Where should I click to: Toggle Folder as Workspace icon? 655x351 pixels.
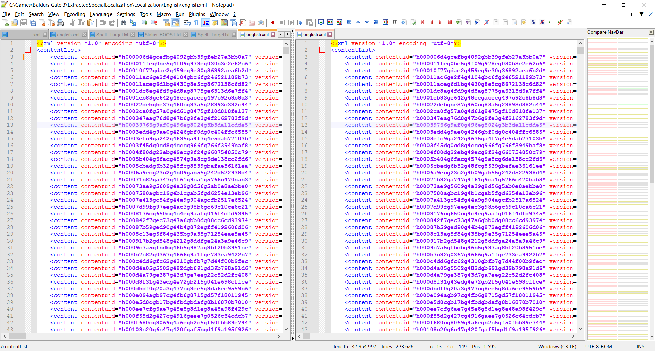(x=252, y=23)
